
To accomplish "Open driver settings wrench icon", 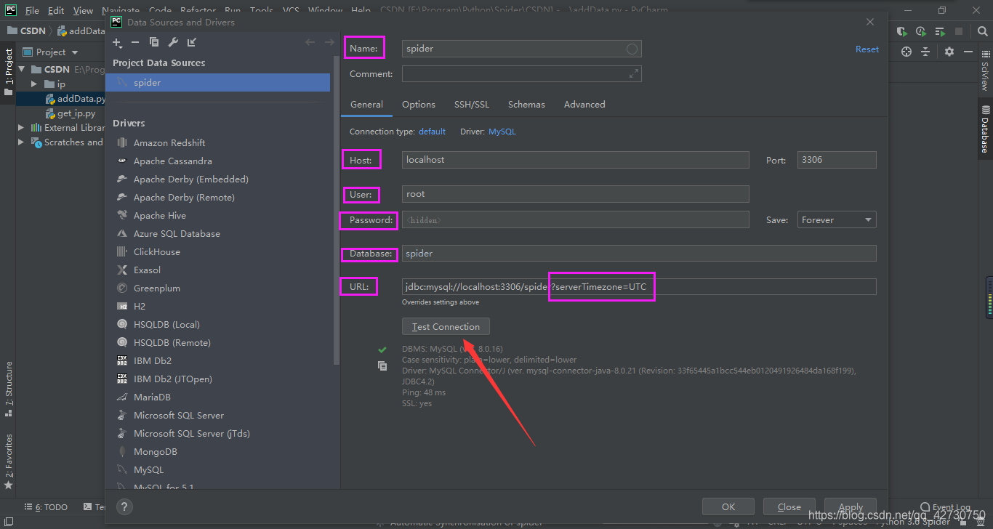I will tap(173, 43).
